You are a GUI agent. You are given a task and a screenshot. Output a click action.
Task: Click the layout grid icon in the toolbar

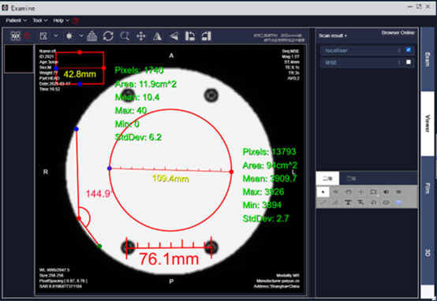click(x=16, y=36)
